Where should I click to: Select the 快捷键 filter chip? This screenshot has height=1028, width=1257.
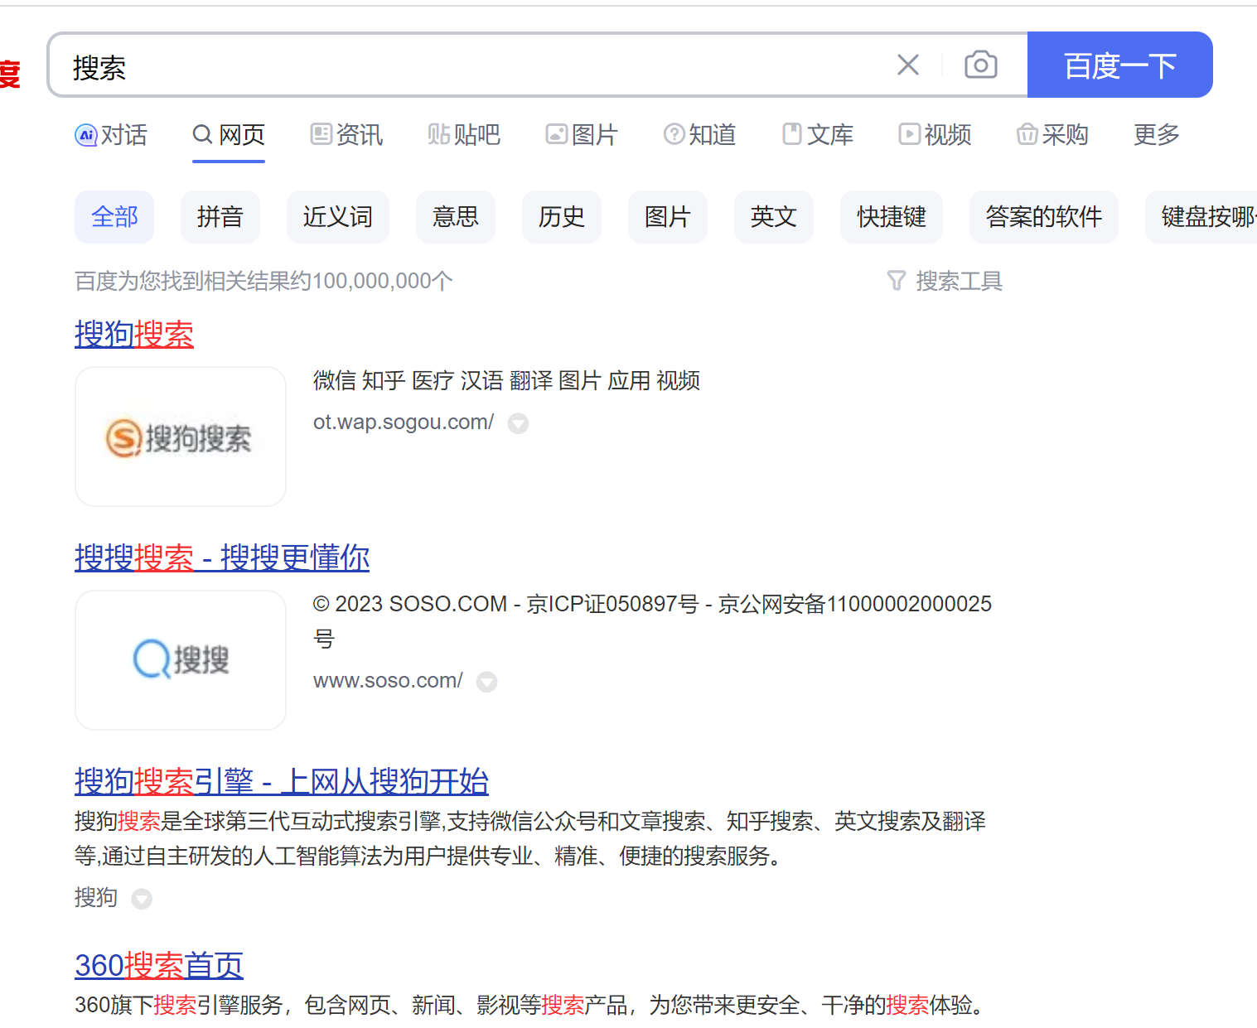click(x=892, y=217)
